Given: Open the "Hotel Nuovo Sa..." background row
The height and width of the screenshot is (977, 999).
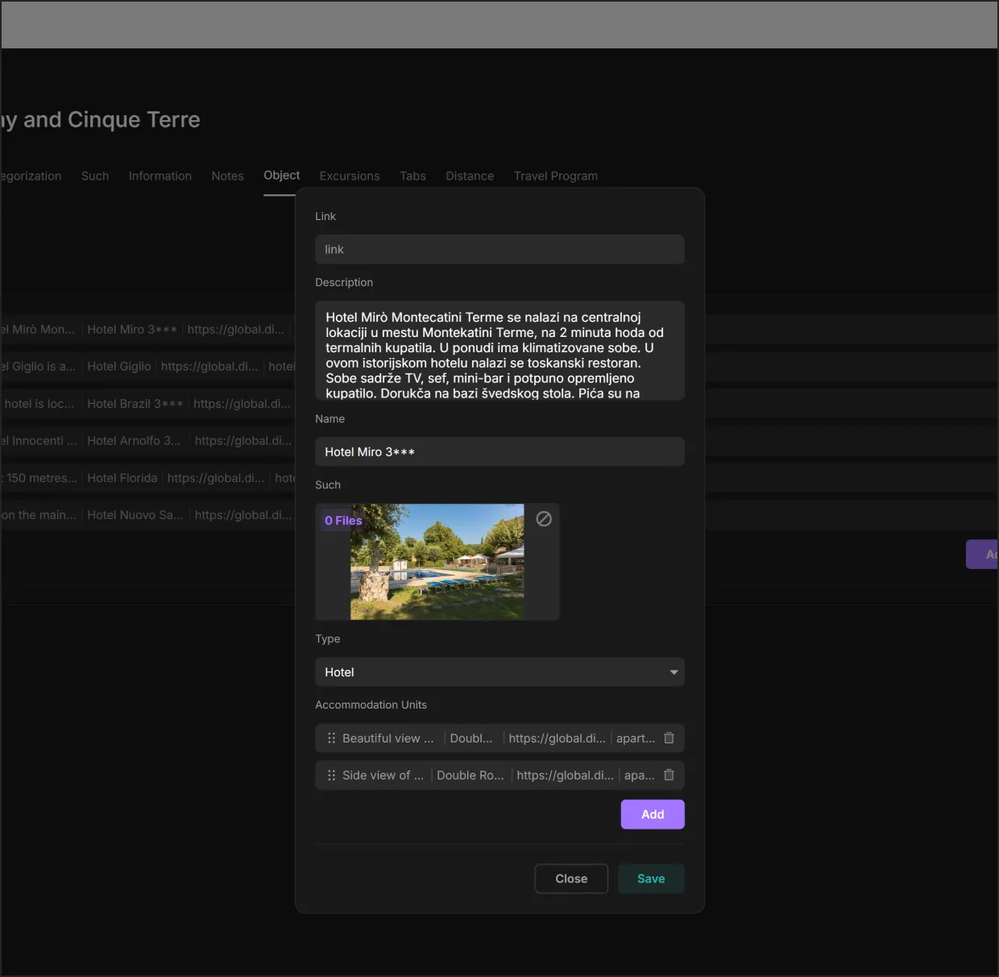Looking at the screenshot, I should tap(135, 514).
